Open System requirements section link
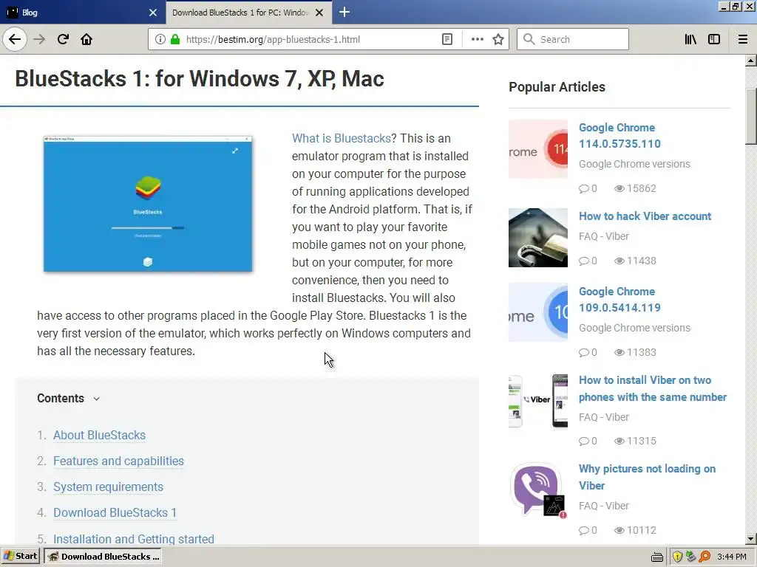The height and width of the screenshot is (567, 757). click(x=108, y=487)
